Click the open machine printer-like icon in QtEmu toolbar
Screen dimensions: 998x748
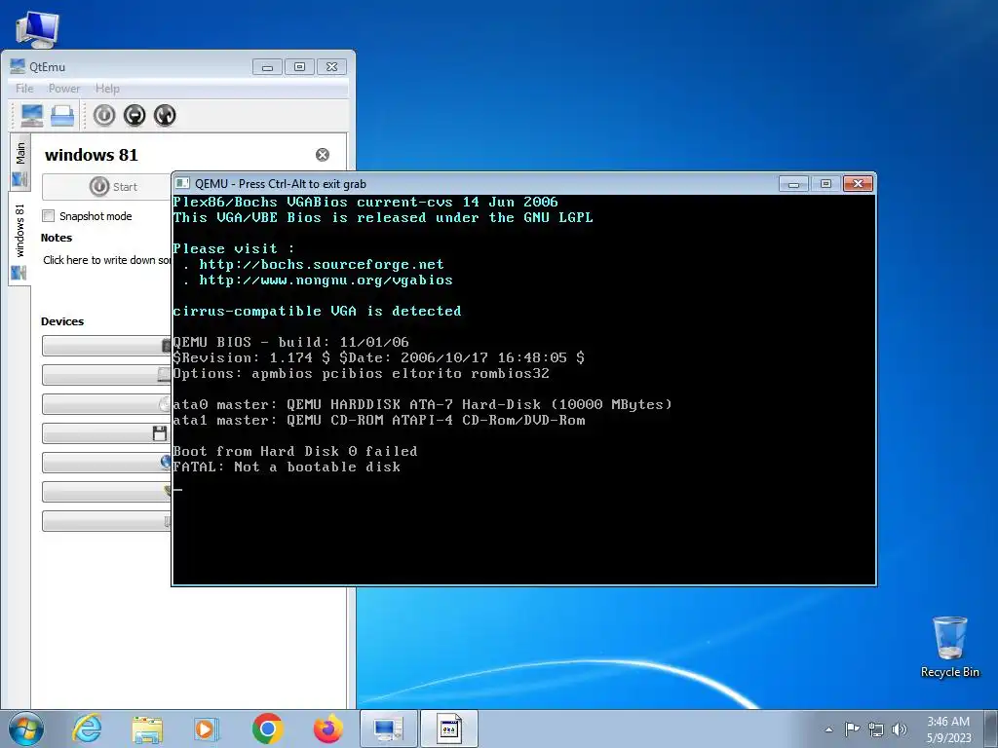[x=62, y=115]
